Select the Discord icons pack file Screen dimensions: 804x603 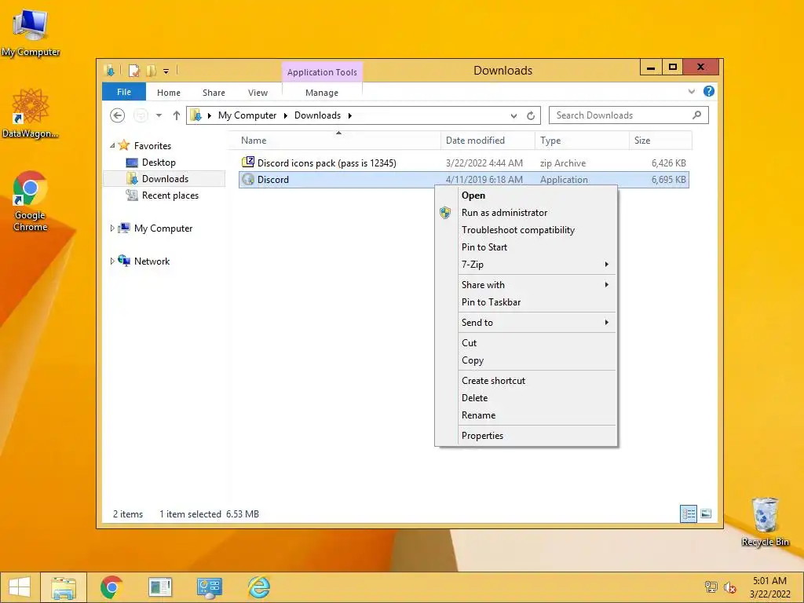(x=464, y=163)
